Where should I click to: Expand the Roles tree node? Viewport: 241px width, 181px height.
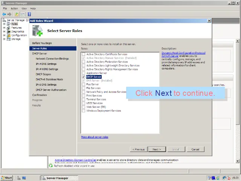(x=4, y=24)
